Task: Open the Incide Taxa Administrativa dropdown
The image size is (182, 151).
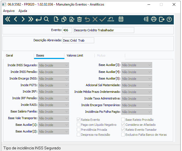Action: [x=137, y=98]
